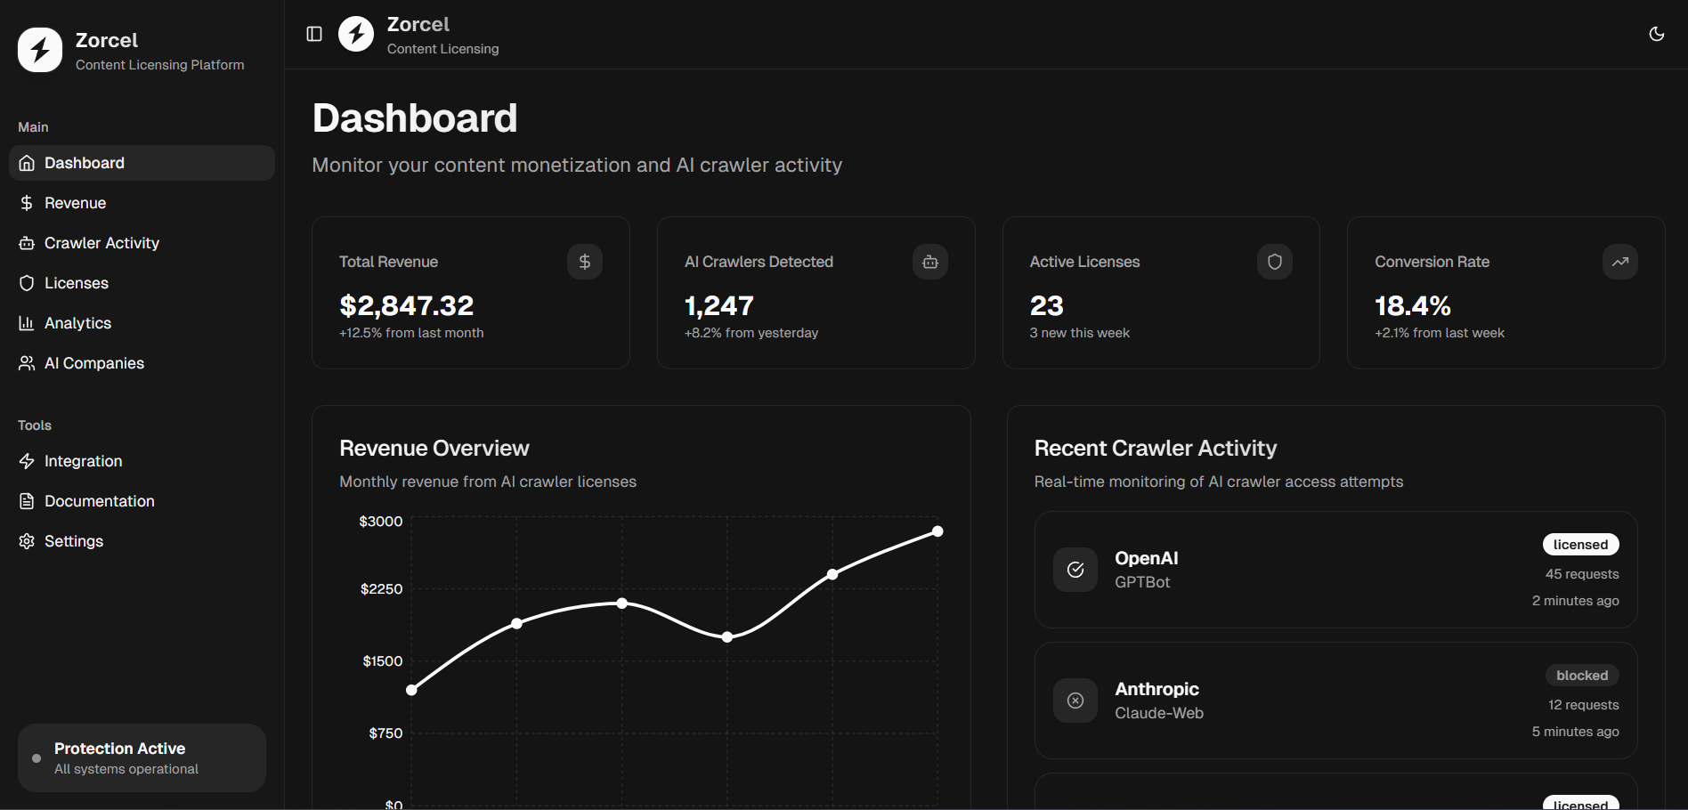Image resolution: width=1688 pixels, height=810 pixels.
Task: Open the Integration tool
Action: click(142, 461)
